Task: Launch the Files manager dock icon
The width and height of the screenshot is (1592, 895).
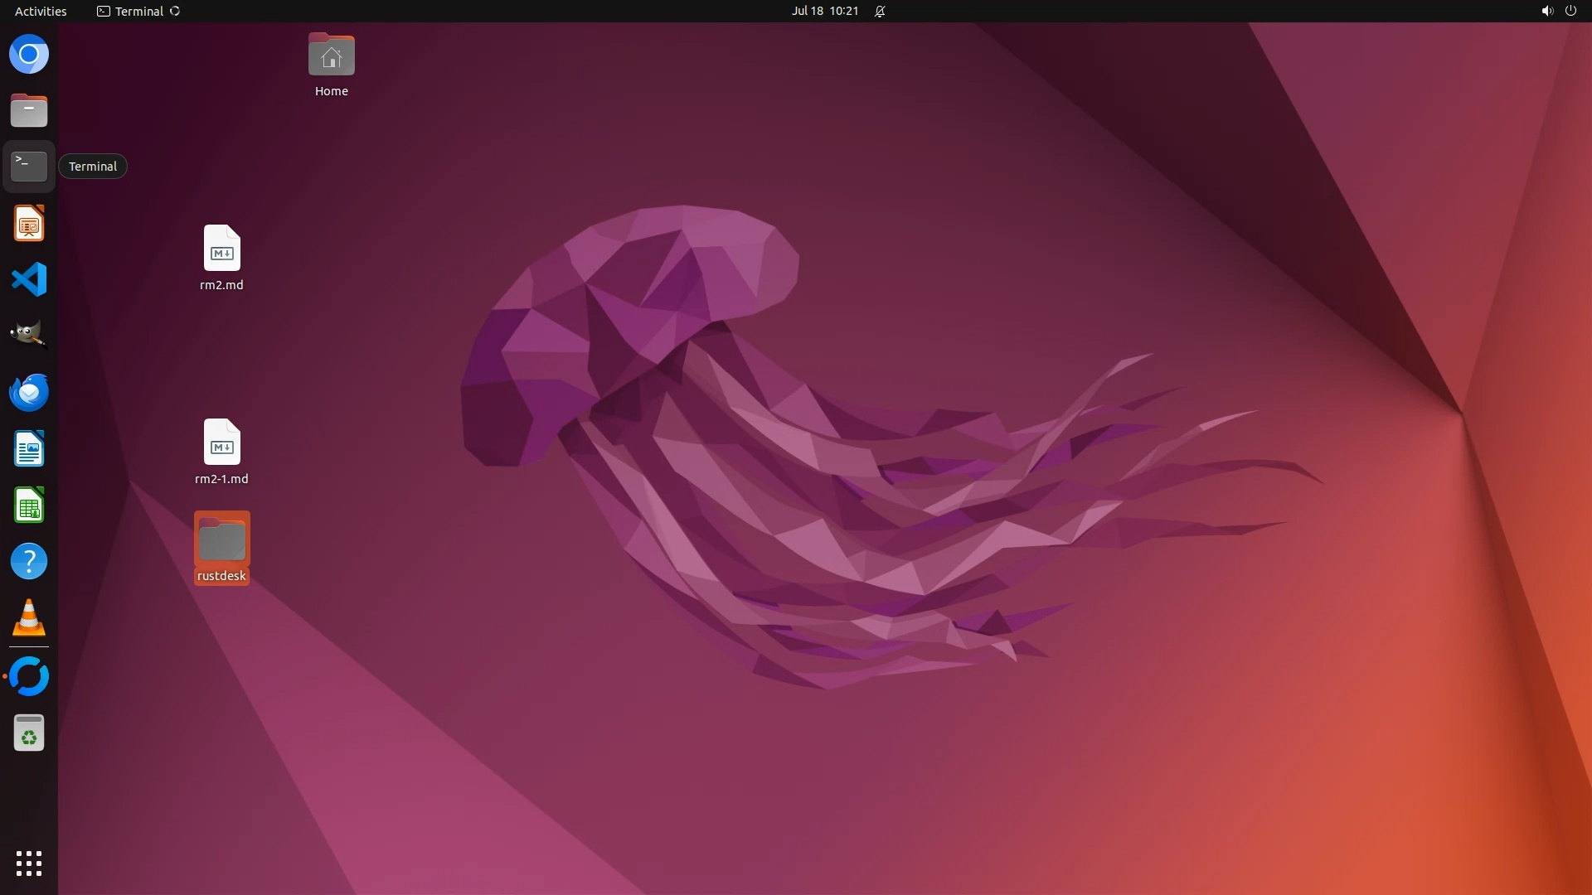Action: (x=29, y=110)
